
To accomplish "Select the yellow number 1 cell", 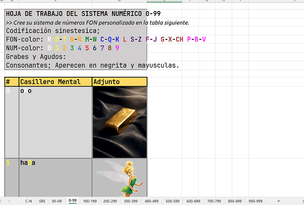I will [11, 178].
